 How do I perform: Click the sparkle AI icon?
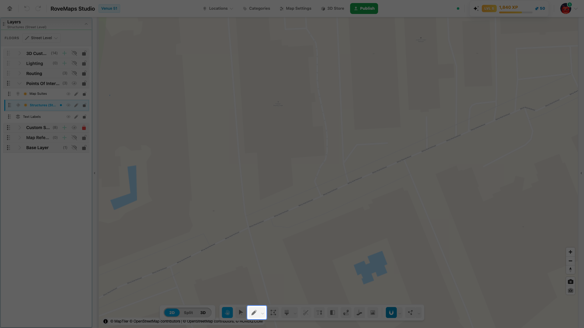click(x=476, y=9)
